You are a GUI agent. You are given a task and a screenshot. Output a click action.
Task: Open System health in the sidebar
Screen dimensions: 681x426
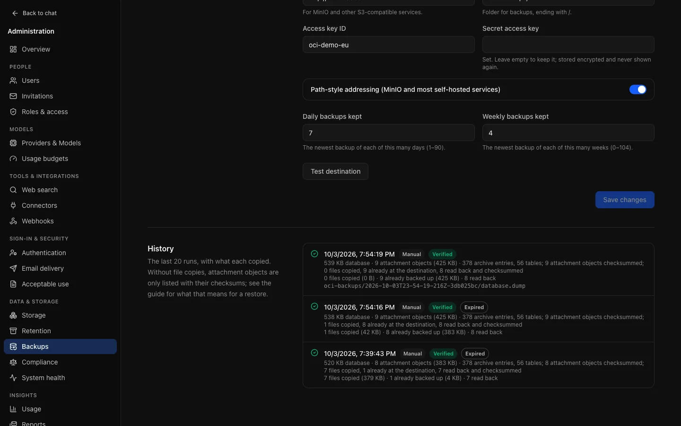pyautogui.click(x=60, y=378)
